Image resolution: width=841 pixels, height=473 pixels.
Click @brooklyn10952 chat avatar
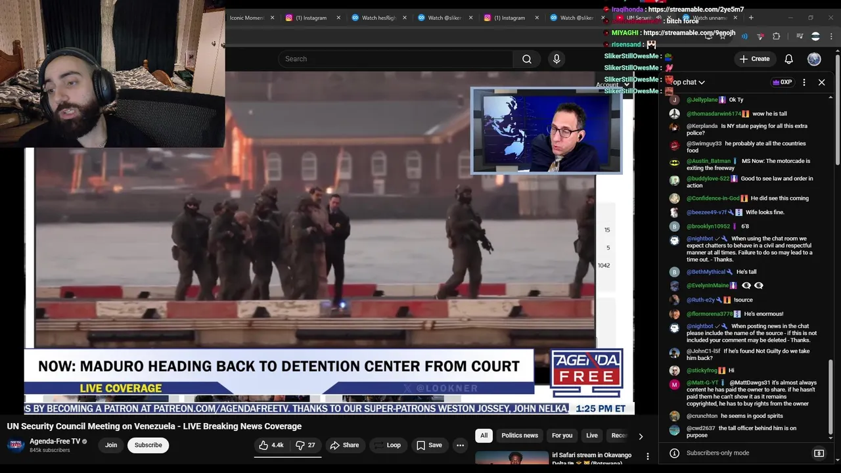pos(674,227)
